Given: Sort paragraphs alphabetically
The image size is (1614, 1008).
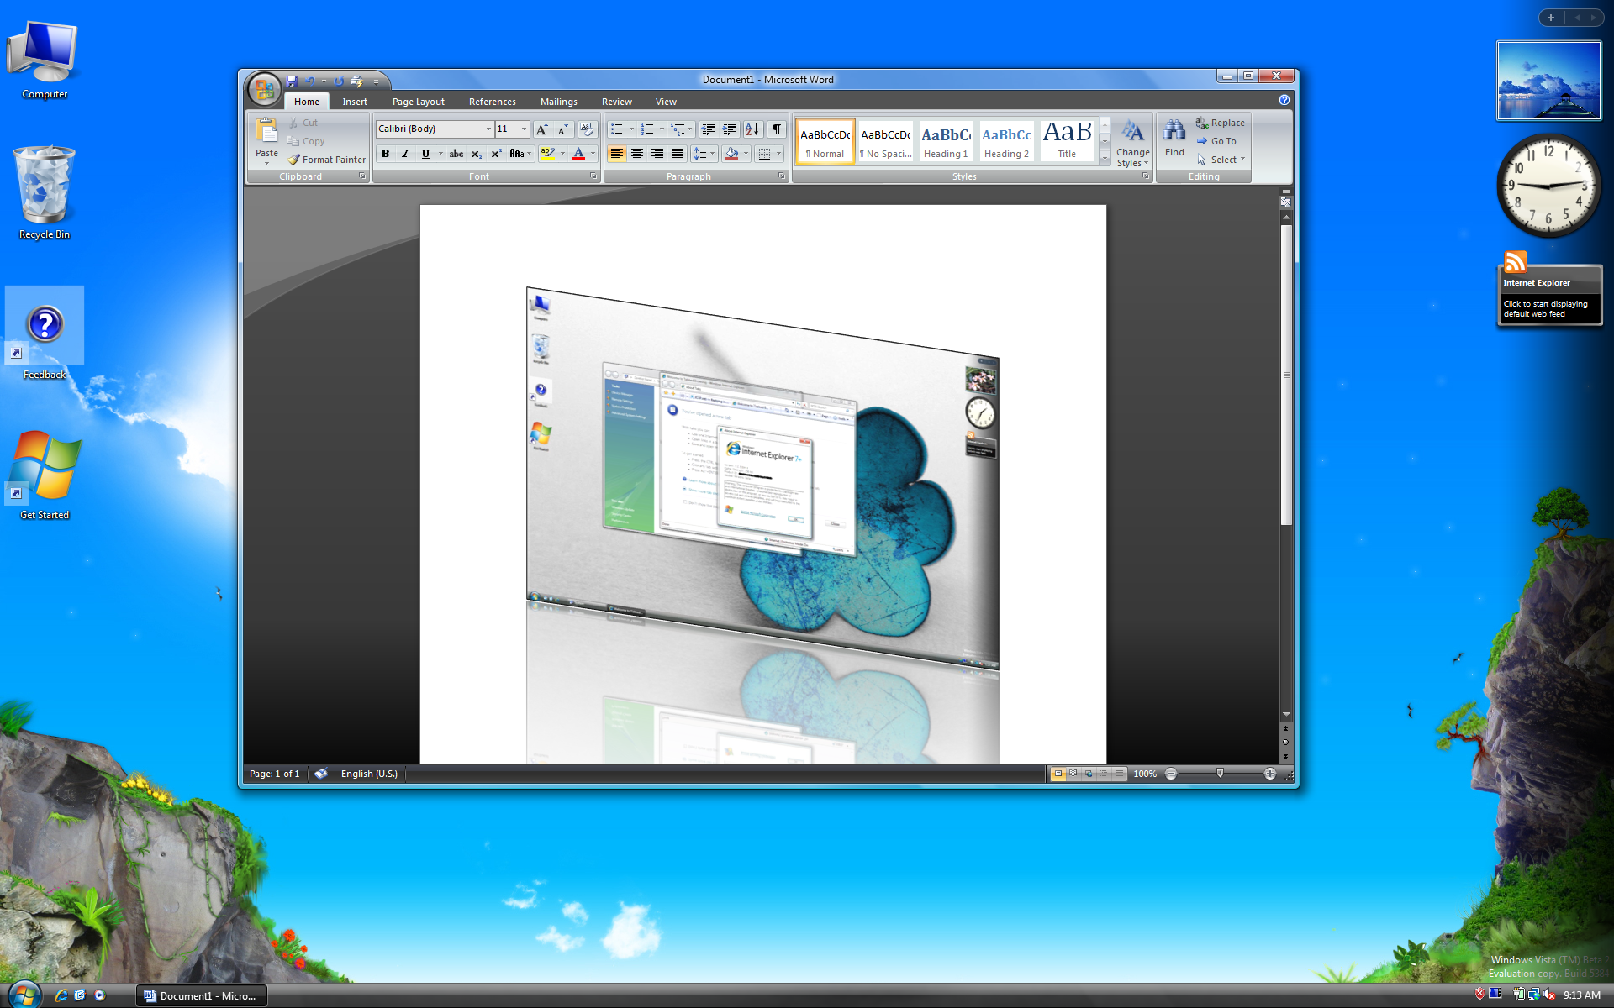Looking at the screenshot, I should pyautogui.click(x=752, y=129).
